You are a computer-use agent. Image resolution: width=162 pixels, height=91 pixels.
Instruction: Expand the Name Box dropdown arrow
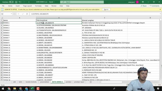coord(11,14)
